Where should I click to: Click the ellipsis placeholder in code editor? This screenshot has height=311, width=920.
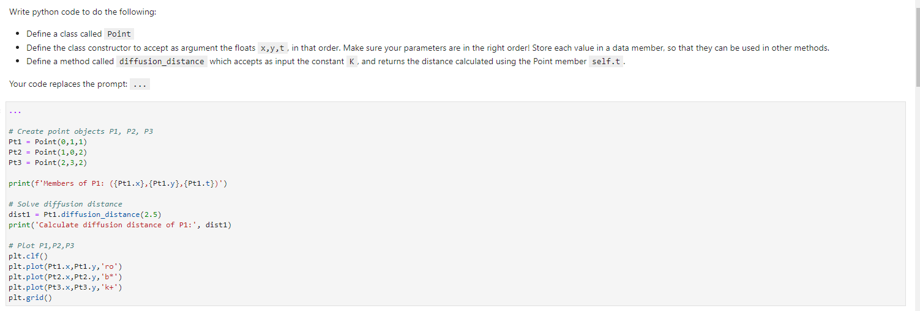click(15, 111)
